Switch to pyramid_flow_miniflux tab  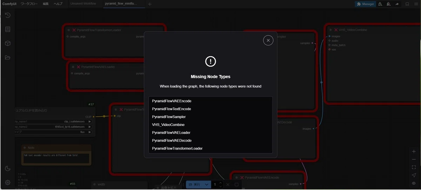click(121, 4)
